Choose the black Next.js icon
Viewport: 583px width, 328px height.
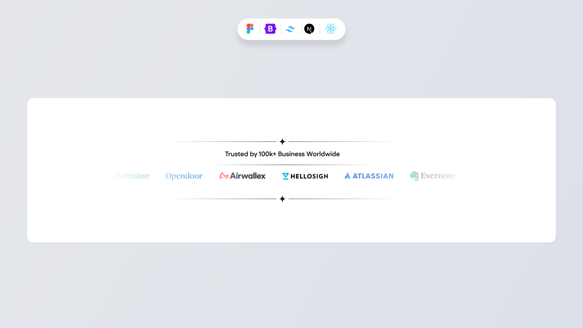(x=309, y=29)
